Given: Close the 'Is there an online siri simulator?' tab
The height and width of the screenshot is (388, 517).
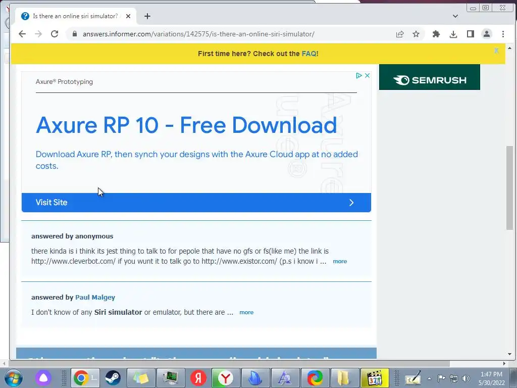Looking at the screenshot, I should coord(128,16).
